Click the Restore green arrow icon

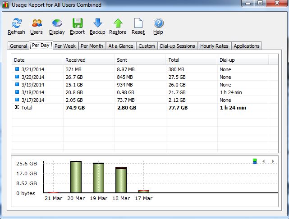click(118, 23)
